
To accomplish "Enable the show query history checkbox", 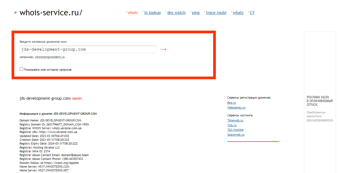I will click(x=22, y=69).
